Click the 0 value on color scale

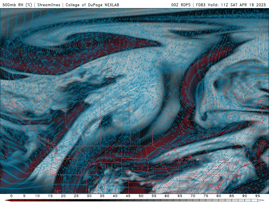[x=11, y=196]
